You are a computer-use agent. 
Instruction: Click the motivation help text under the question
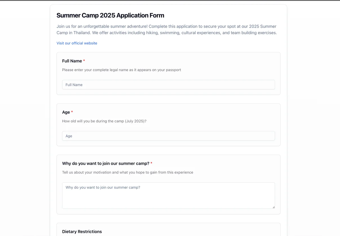click(x=127, y=172)
